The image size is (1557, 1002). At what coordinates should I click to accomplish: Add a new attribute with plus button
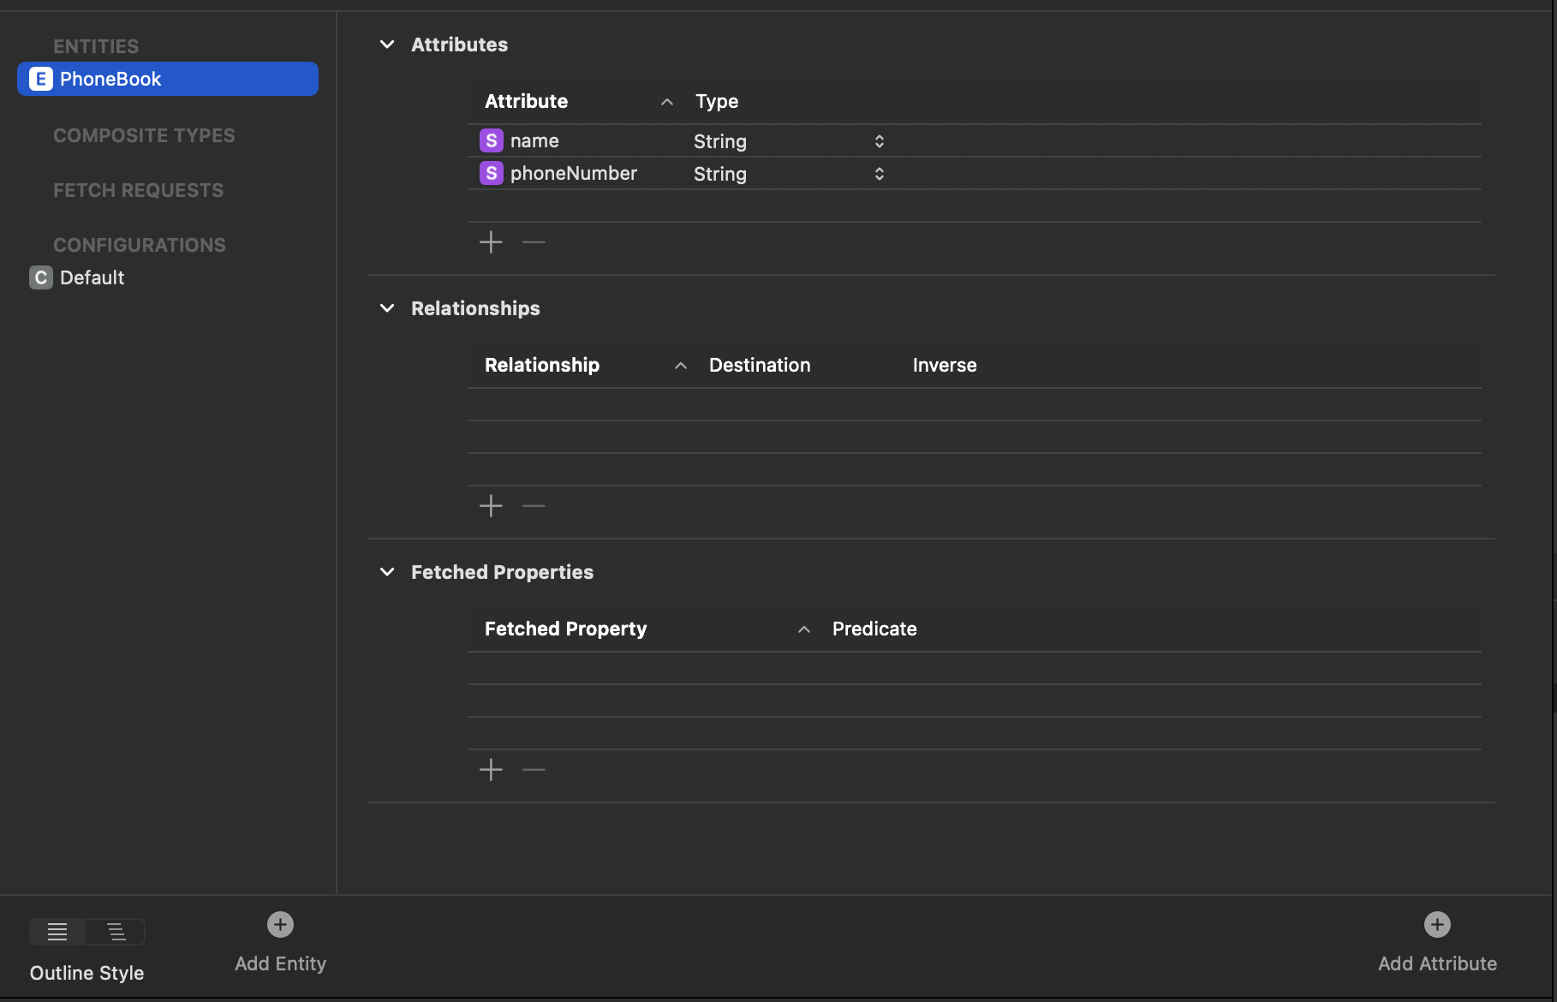coord(491,242)
